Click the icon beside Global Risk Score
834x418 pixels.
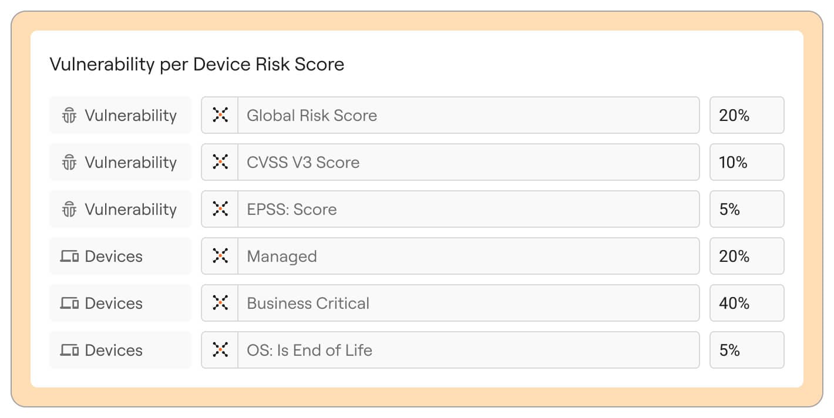coord(220,115)
